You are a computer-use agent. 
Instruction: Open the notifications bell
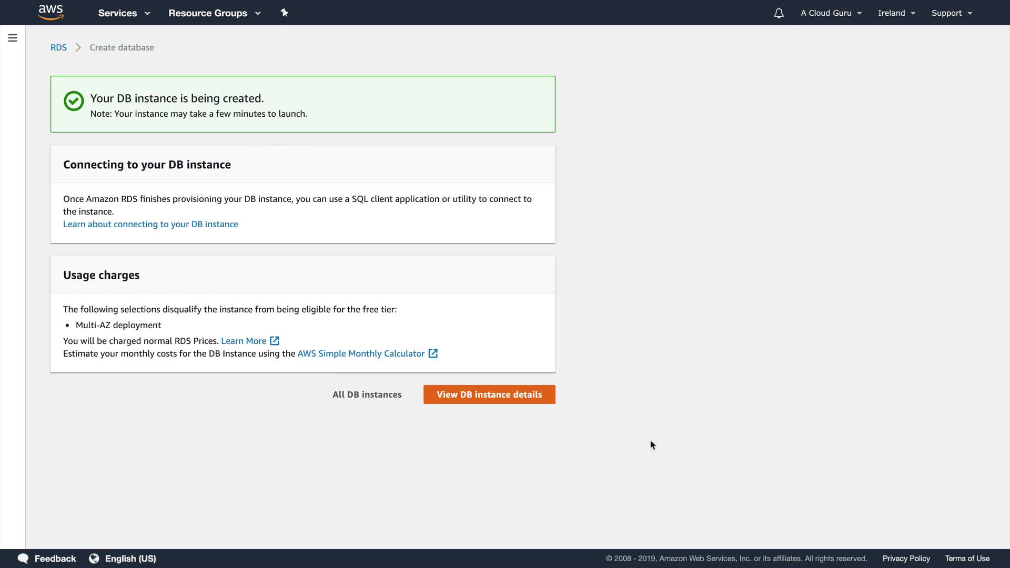pos(779,13)
